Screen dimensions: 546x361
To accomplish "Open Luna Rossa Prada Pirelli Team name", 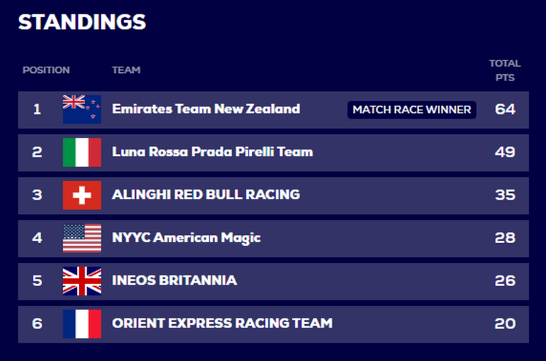I will (212, 152).
